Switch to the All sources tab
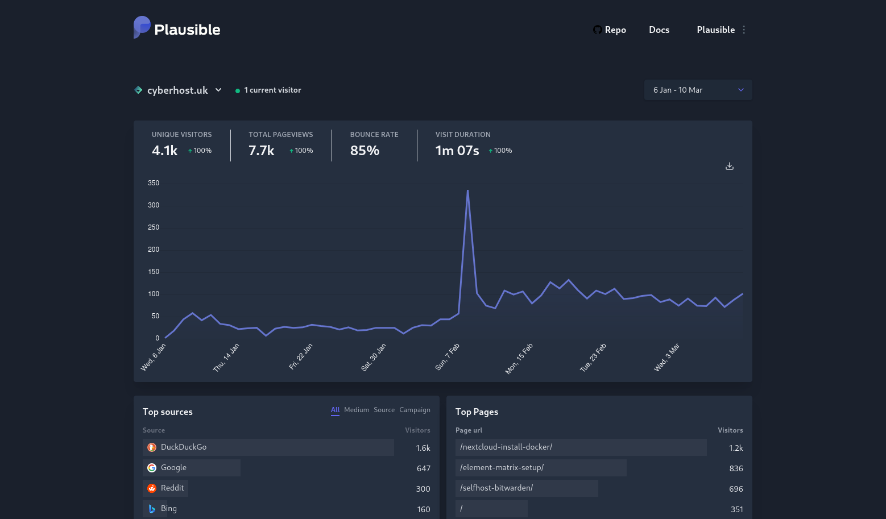This screenshot has width=886, height=519. click(336, 410)
